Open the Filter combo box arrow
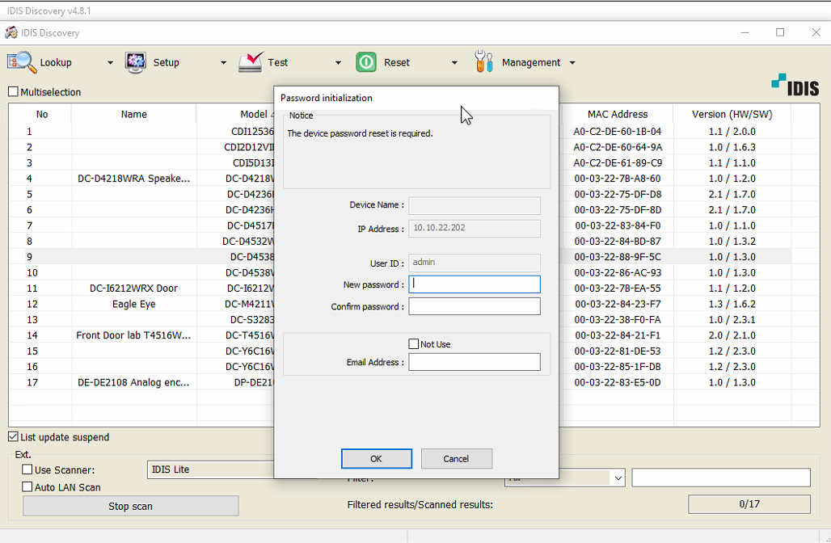The image size is (831, 543). point(618,478)
